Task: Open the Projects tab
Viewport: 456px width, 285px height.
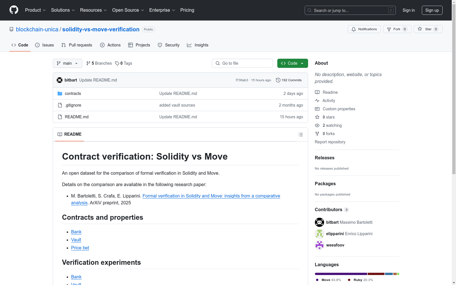Action: (139, 45)
